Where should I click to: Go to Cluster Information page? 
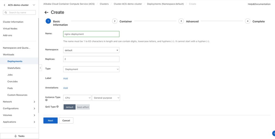tap(13, 22)
